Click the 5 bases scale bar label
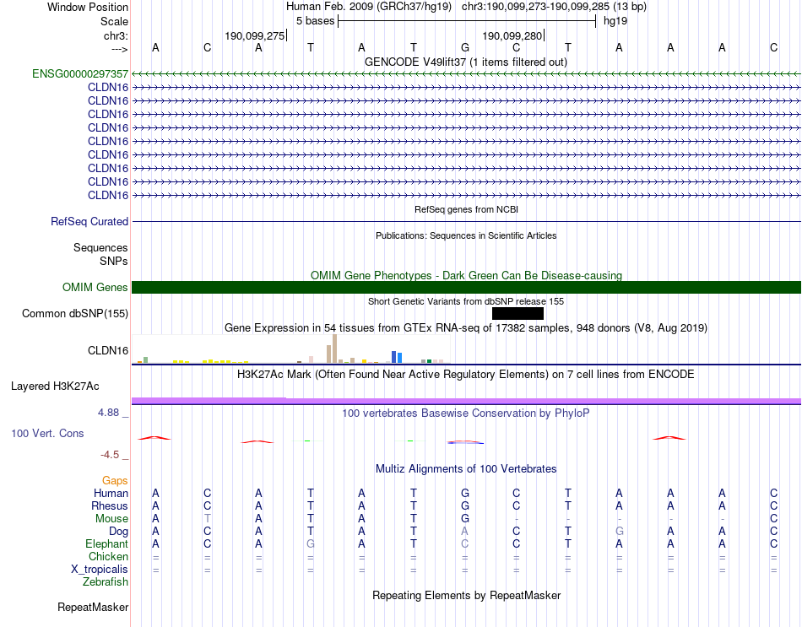 point(315,21)
